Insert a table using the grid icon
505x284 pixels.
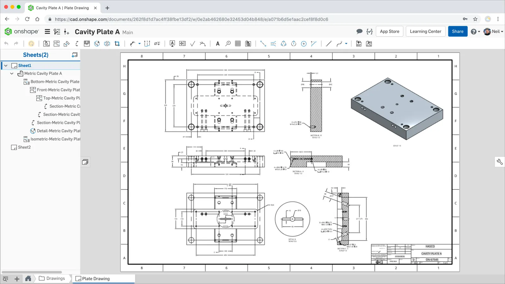click(238, 44)
